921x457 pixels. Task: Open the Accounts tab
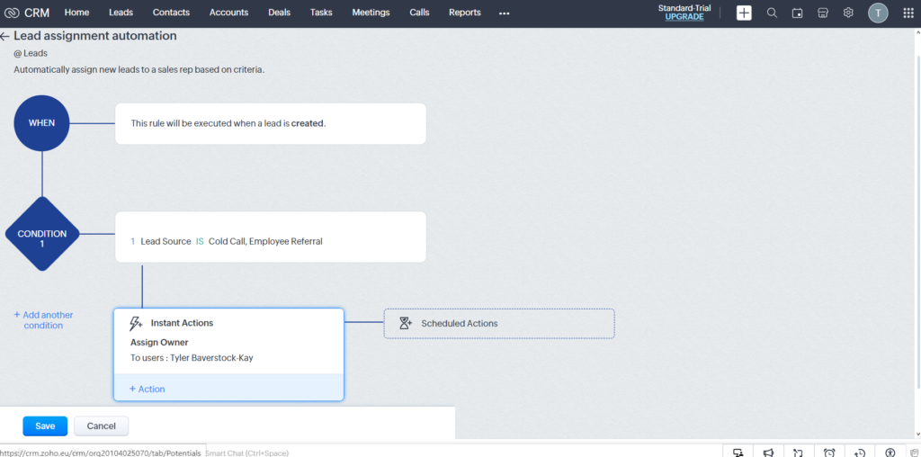tap(229, 13)
